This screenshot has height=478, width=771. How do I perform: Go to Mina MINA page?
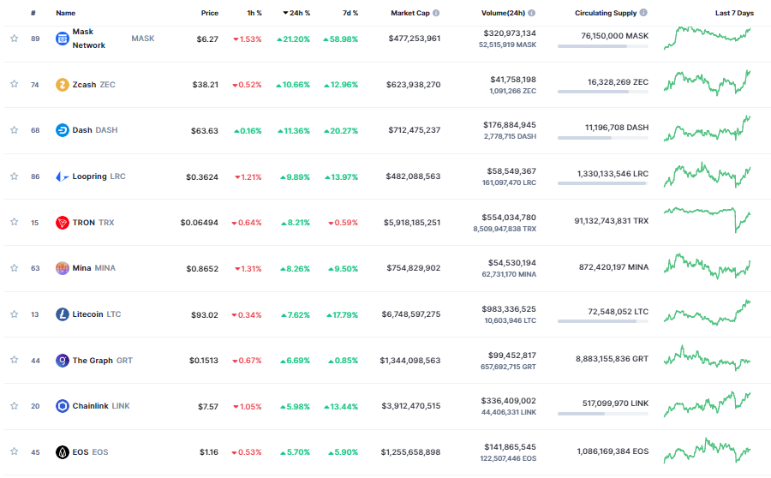pyautogui.click(x=94, y=268)
